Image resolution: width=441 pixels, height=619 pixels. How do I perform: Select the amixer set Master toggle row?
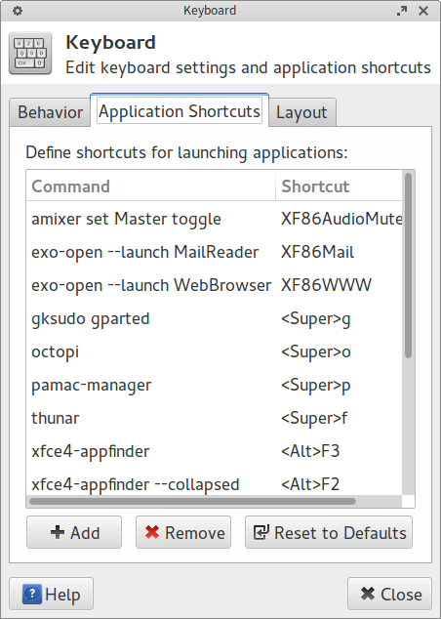(215, 219)
